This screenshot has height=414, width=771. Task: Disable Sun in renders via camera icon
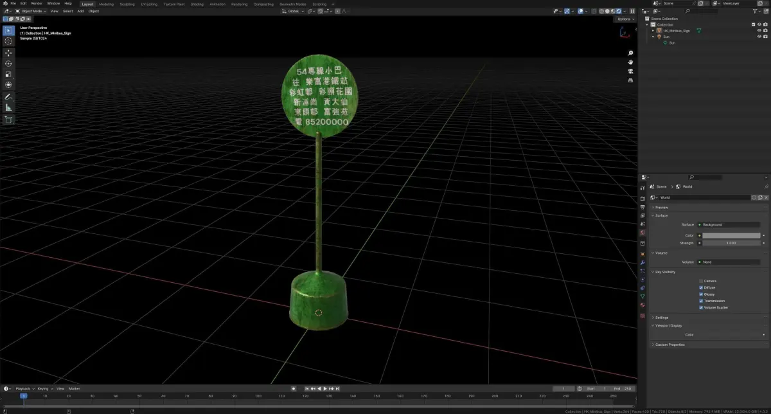tap(766, 37)
